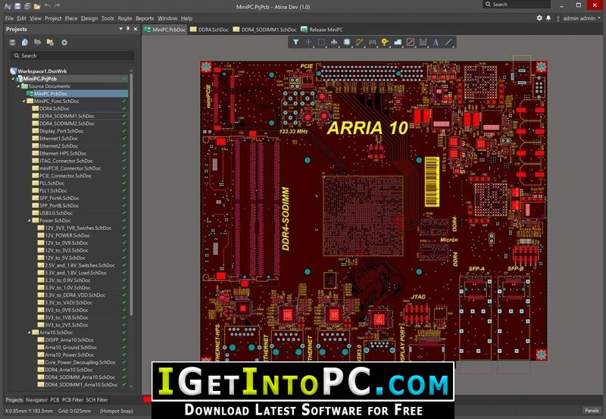The image size is (606, 419).
Task: Open application settings gear at top right
Action: click(539, 18)
